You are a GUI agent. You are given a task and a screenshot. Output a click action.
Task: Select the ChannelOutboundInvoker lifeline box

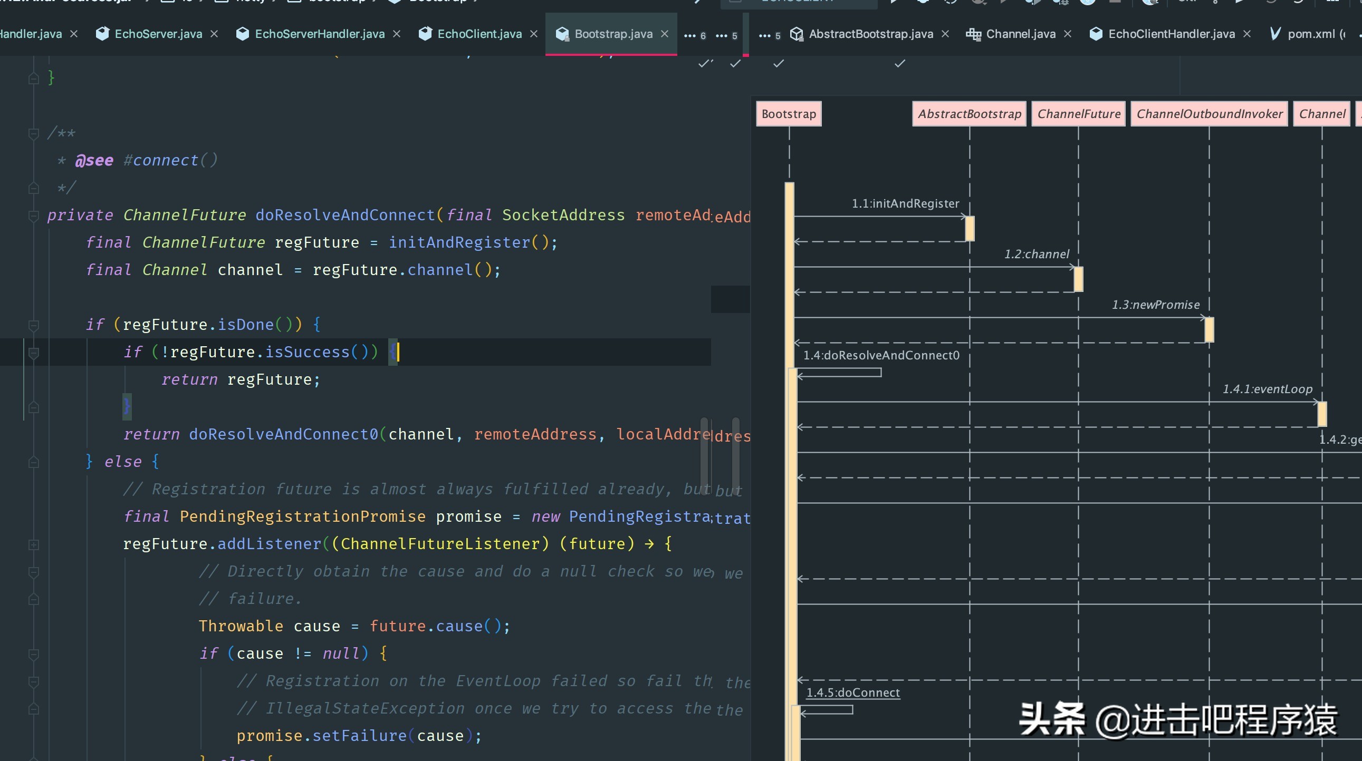pos(1208,113)
